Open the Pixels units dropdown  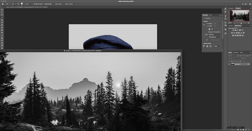point(217,46)
